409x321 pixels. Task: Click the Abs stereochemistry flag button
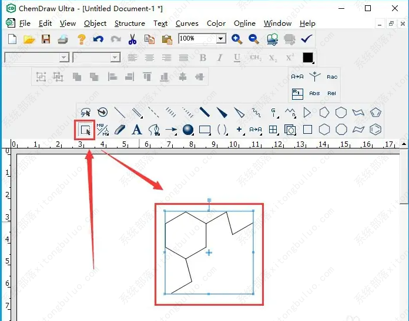(x=314, y=93)
